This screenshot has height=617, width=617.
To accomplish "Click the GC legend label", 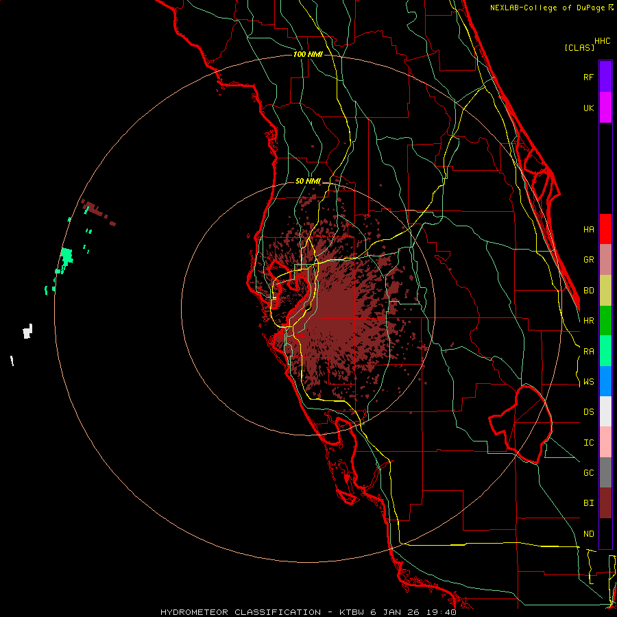I will tap(588, 473).
